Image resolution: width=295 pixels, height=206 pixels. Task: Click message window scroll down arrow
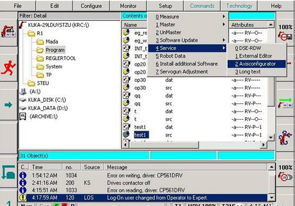271,198
